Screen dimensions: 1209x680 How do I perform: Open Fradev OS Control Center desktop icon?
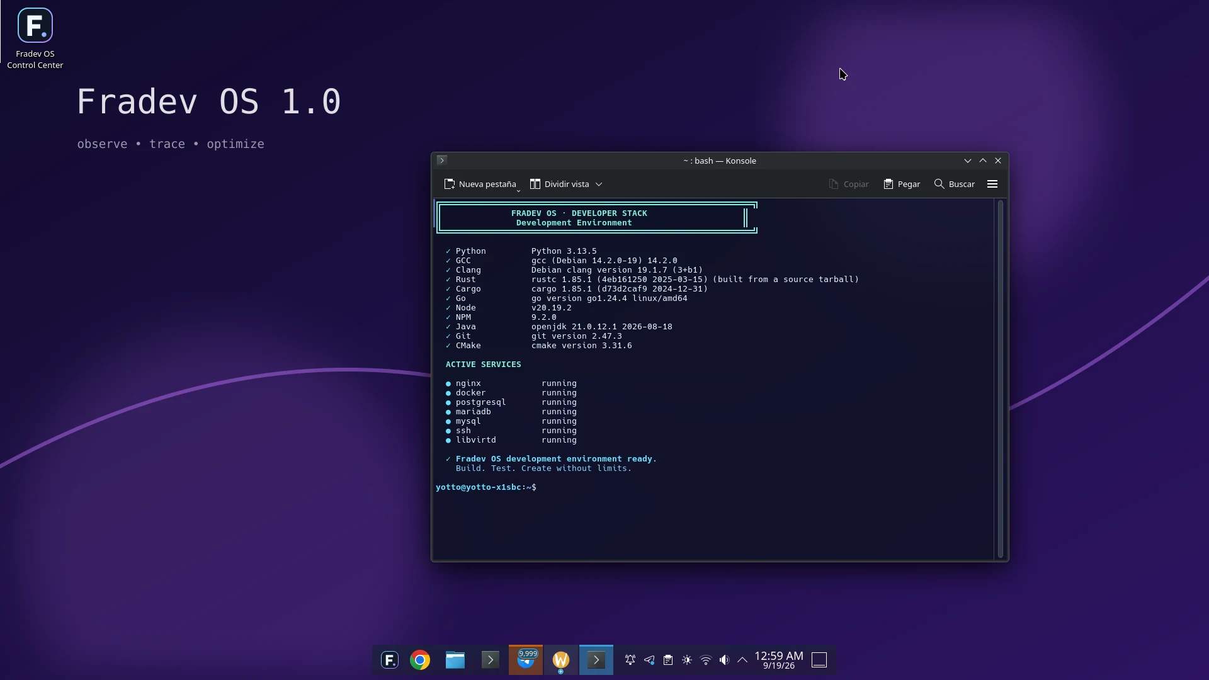click(x=35, y=38)
